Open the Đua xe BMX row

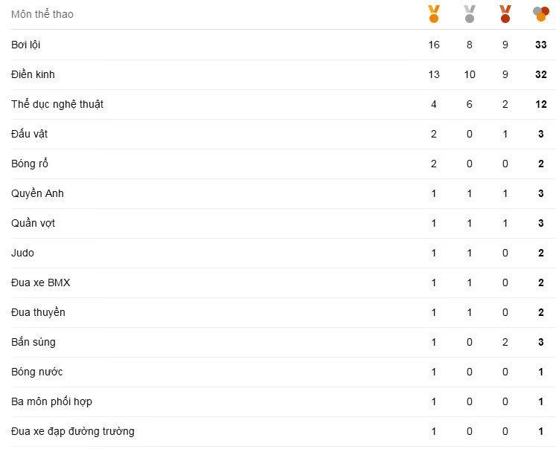click(x=41, y=282)
